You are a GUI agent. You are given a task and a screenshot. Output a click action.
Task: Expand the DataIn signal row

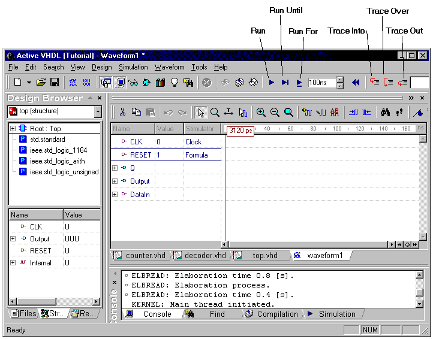pos(115,195)
